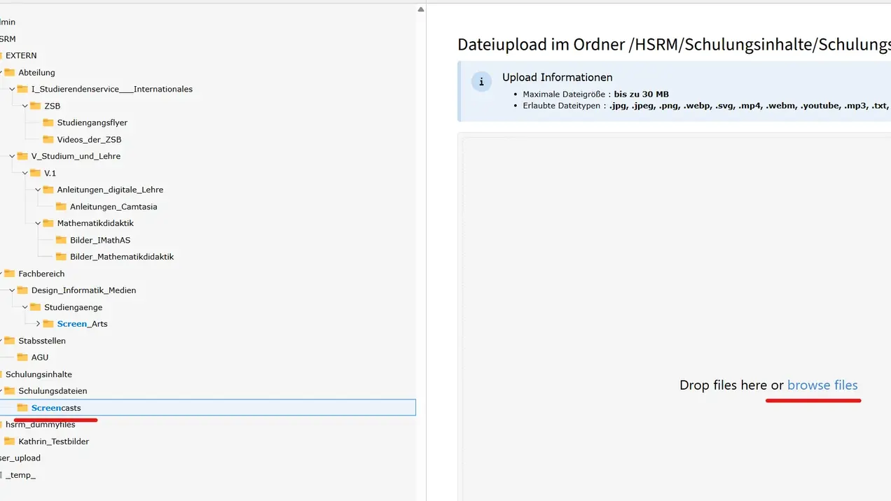Open the Stabsstellen folder

(x=42, y=341)
